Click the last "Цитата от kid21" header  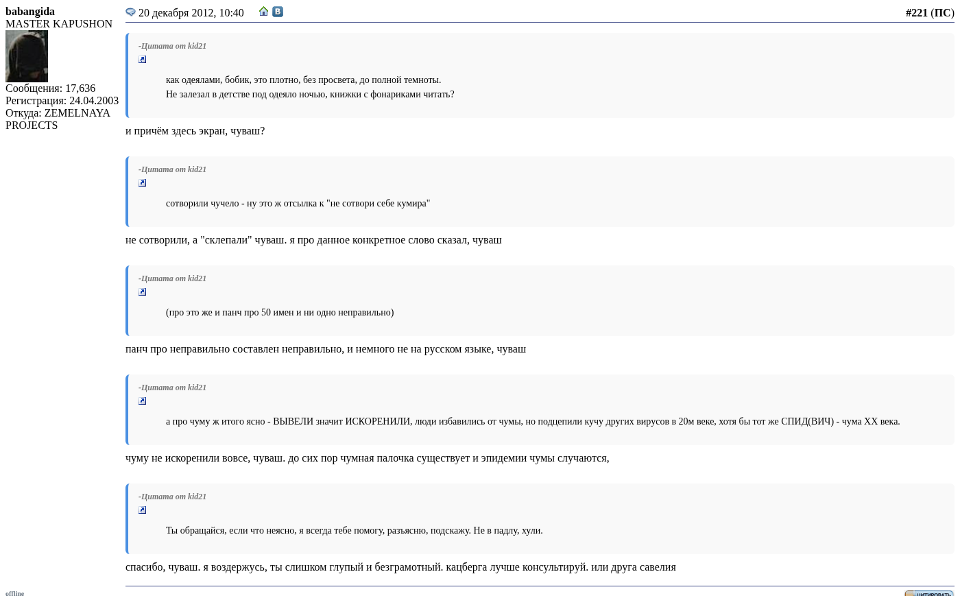172,497
